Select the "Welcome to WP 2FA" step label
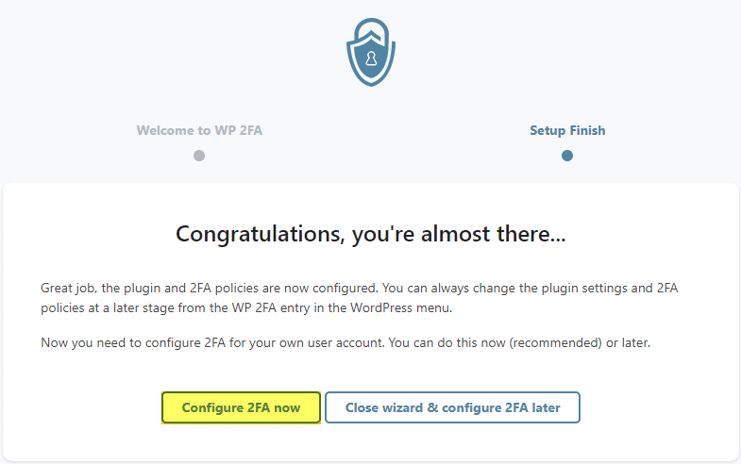 199,130
